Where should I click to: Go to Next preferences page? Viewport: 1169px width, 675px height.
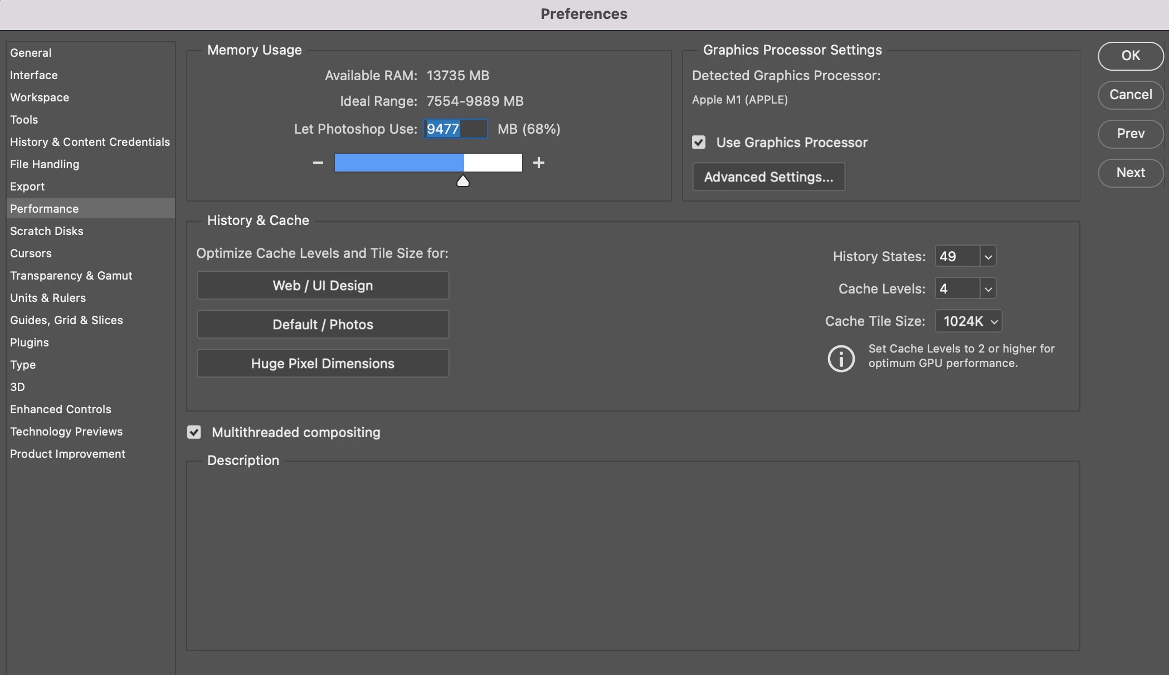[x=1131, y=173]
